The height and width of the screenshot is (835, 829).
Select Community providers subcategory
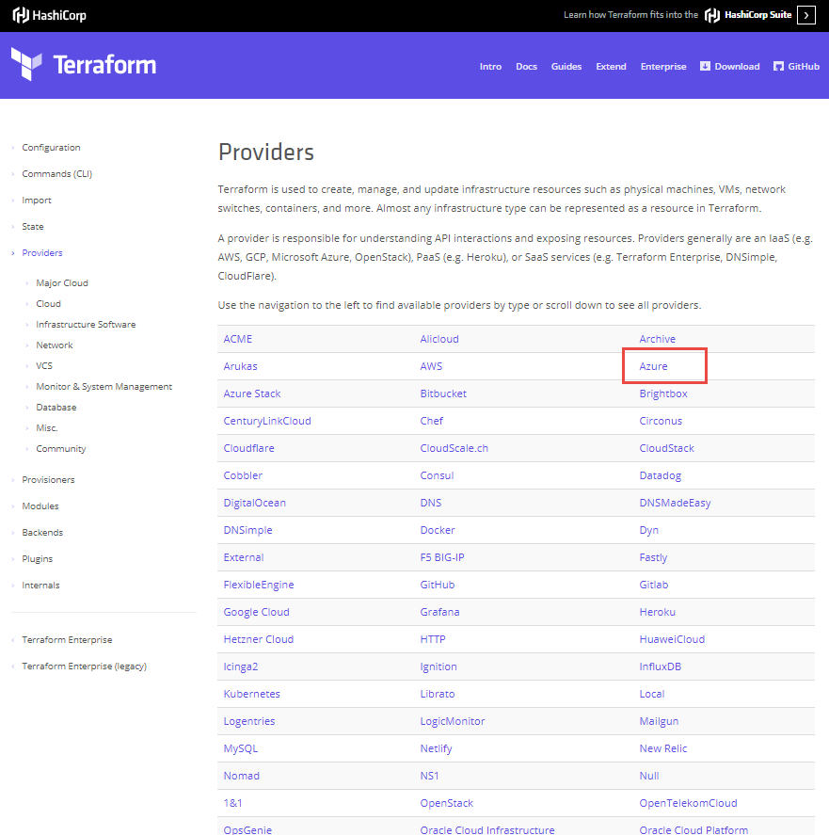[x=61, y=449]
